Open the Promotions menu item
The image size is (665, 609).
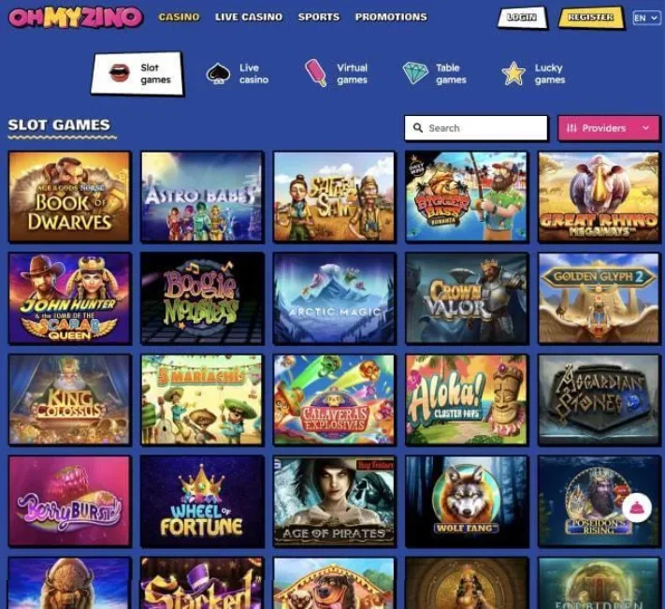point(391,17)
